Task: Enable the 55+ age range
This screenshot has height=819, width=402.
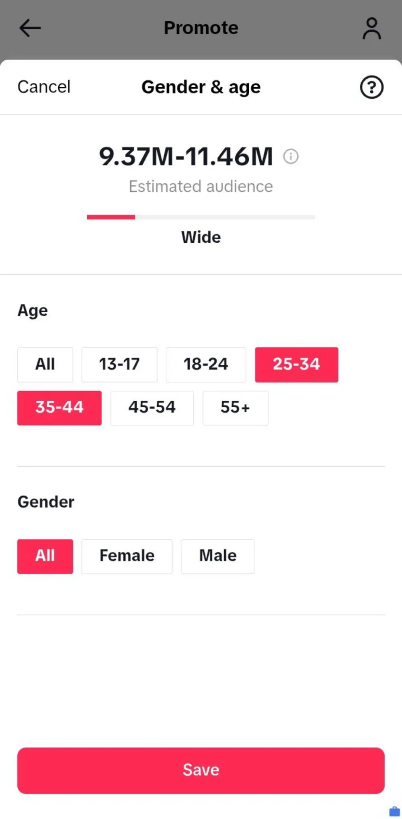Action: [235, 408]
